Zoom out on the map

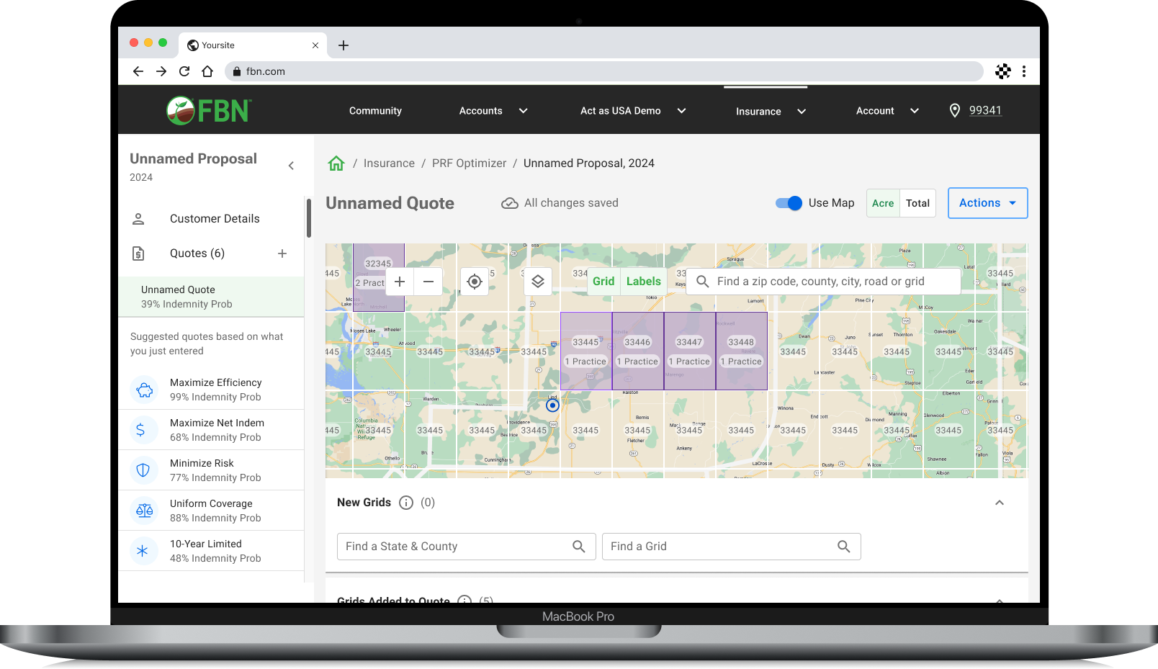(x=428, y=282)
